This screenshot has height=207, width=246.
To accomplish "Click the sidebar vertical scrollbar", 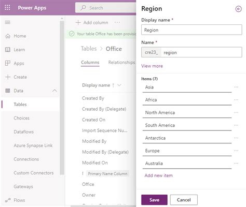I will click(x=62, y=98).
